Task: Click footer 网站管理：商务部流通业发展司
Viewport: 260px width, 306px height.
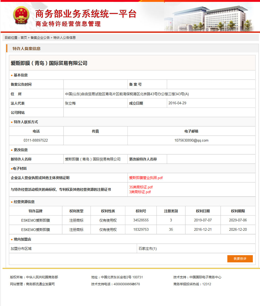Action: 32,284
